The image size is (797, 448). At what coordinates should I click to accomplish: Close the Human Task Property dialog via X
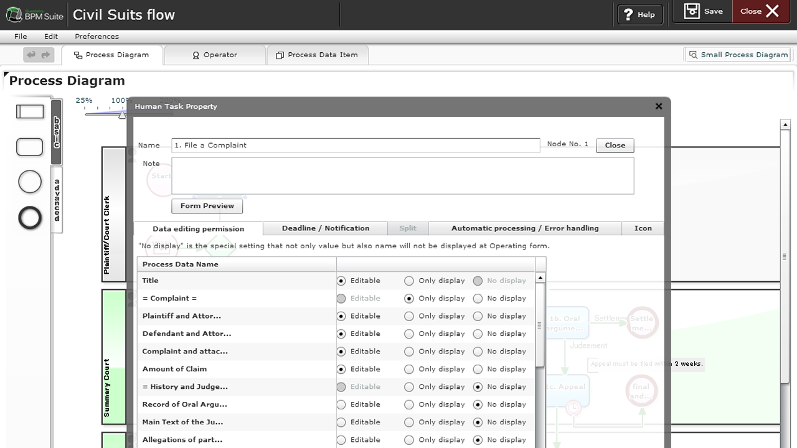tap(659, 106)
